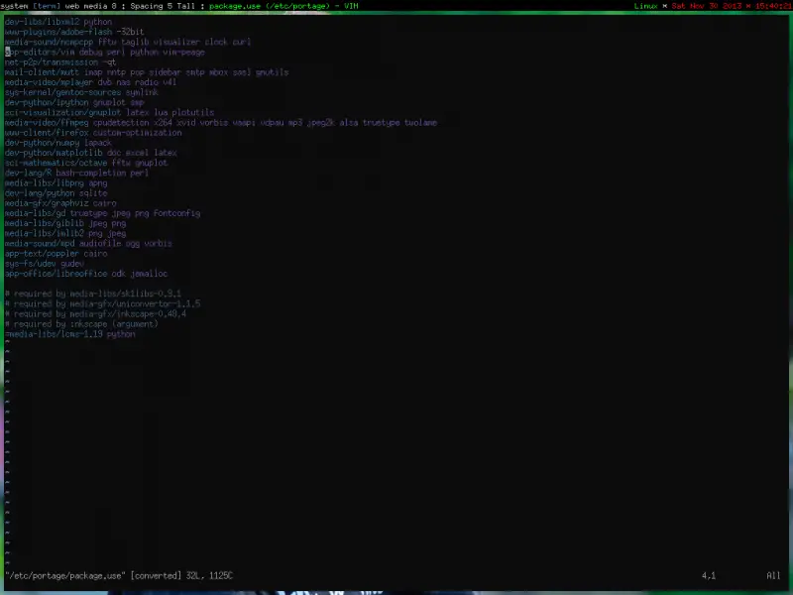Screen dimensions: 793x595
Task: Click the comment mentioning media-gfx/uniconvertor-1.1.5
Action: click(x=103, y=303)
